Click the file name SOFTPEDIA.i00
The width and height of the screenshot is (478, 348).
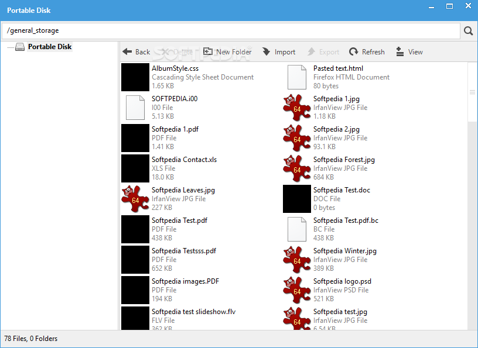175,99
